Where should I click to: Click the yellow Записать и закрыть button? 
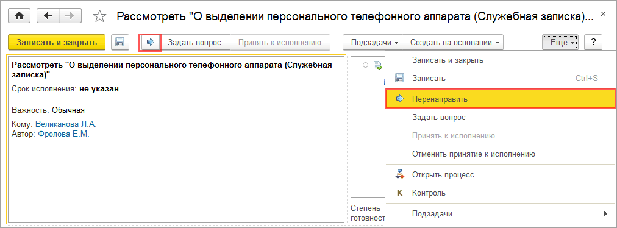pos(57,42)
